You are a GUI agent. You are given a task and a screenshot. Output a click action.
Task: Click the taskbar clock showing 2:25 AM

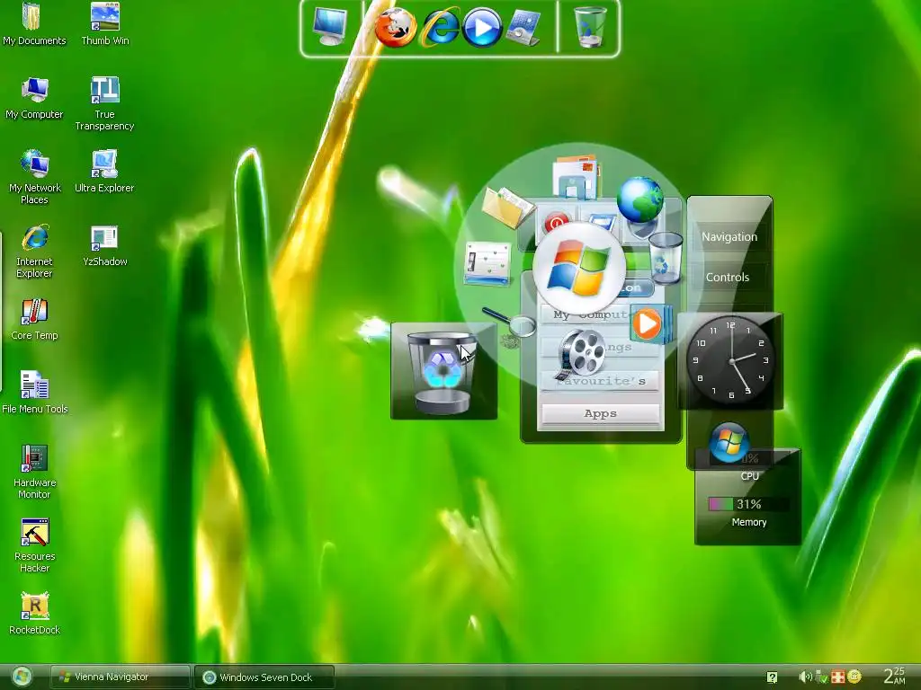(895, 676)
